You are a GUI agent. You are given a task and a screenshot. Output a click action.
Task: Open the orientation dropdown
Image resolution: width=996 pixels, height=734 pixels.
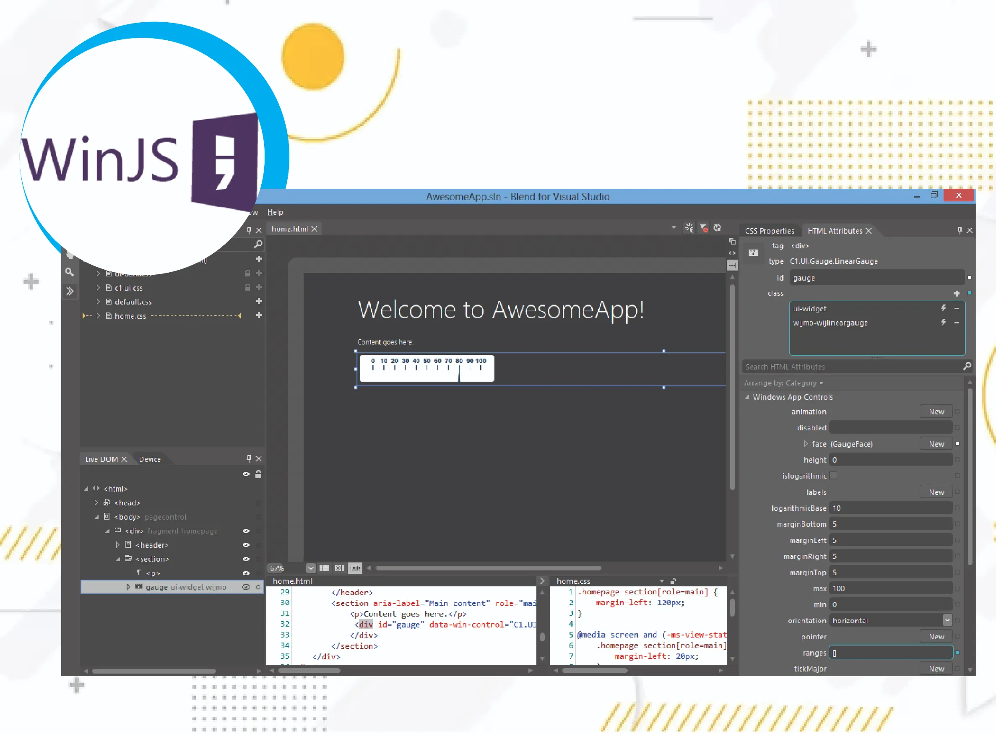(948, 620)
